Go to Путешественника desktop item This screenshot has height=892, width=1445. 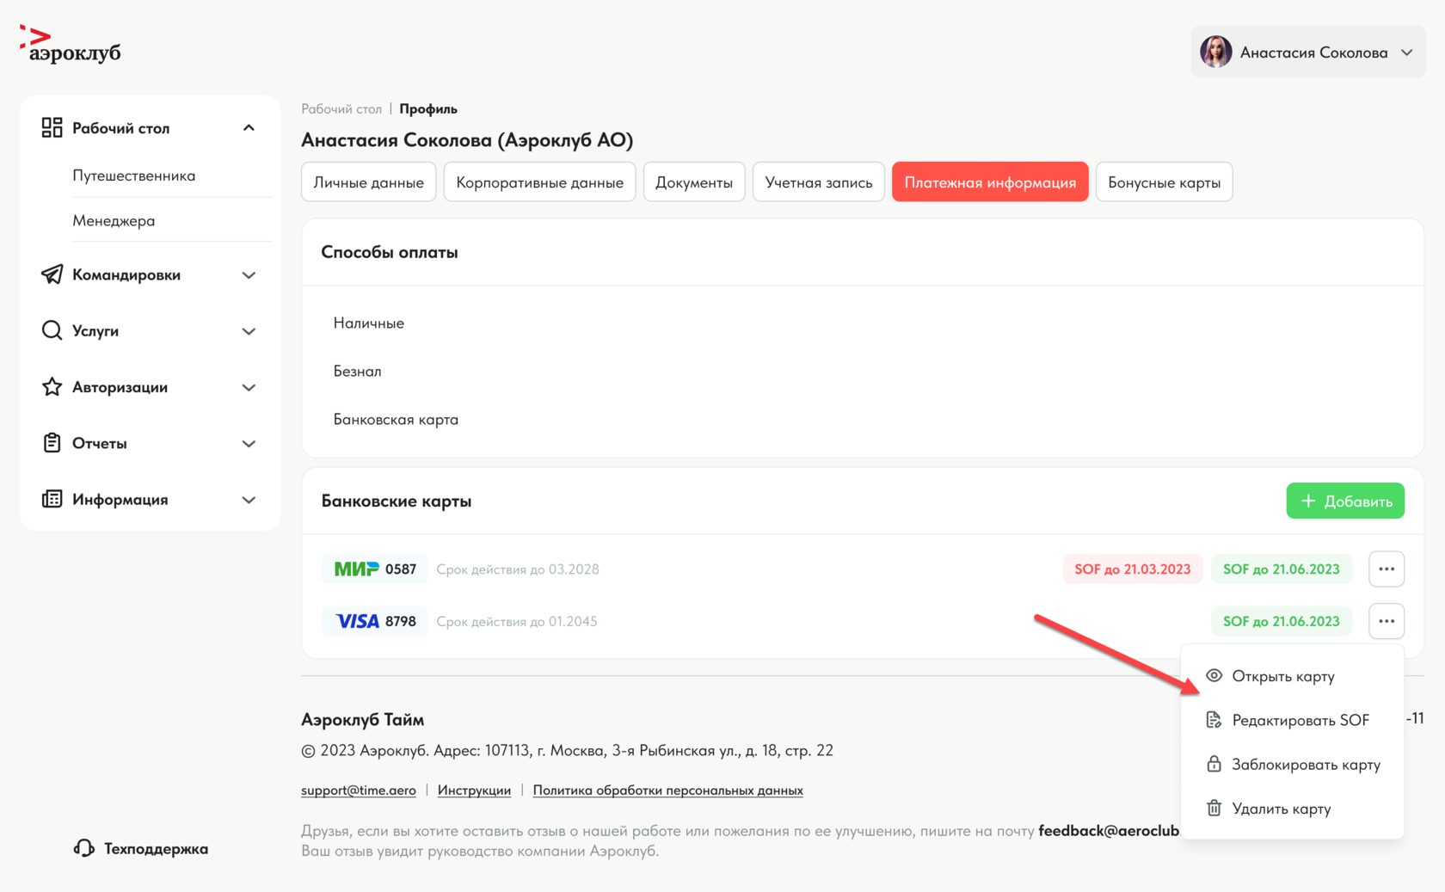click(x=134, y=175)
